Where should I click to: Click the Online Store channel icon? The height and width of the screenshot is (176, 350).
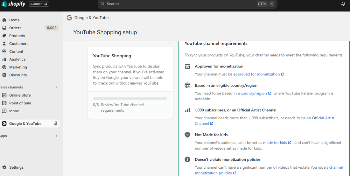[4, 95]
